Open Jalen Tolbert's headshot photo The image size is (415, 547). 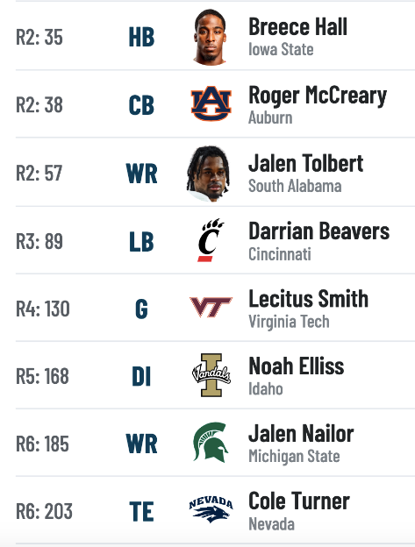tap(208, 174)
